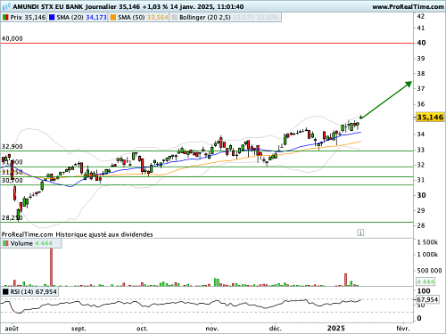Click the grey Bollinger legend square
Image resolution: width=446 pixels, height=334 pixels.
pos(175,18)
